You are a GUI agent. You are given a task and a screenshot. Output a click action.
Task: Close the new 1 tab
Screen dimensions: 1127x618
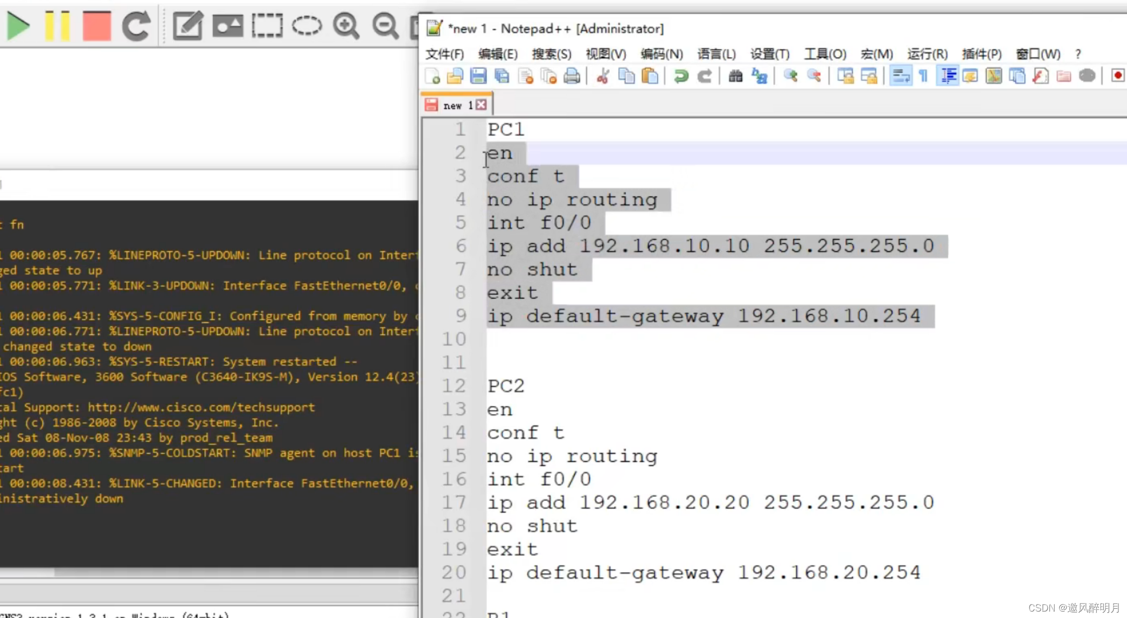pyautogui.click(x=481, y=105)
